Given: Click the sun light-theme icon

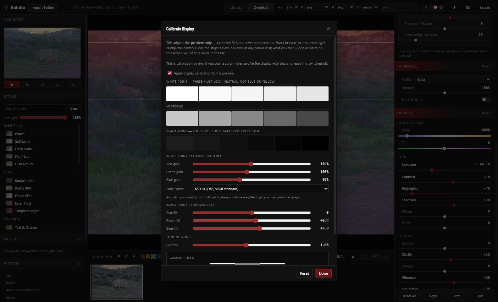Looking at the screenshot, I should [x=426, y=7].
